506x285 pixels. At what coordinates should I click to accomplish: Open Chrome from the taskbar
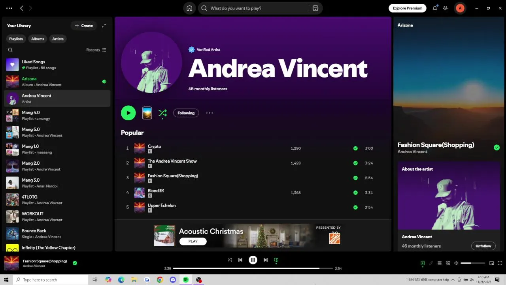point(160,280)
